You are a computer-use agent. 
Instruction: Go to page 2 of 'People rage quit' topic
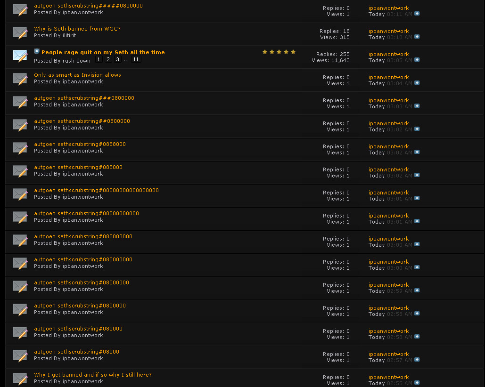click(x=108, y=60)
